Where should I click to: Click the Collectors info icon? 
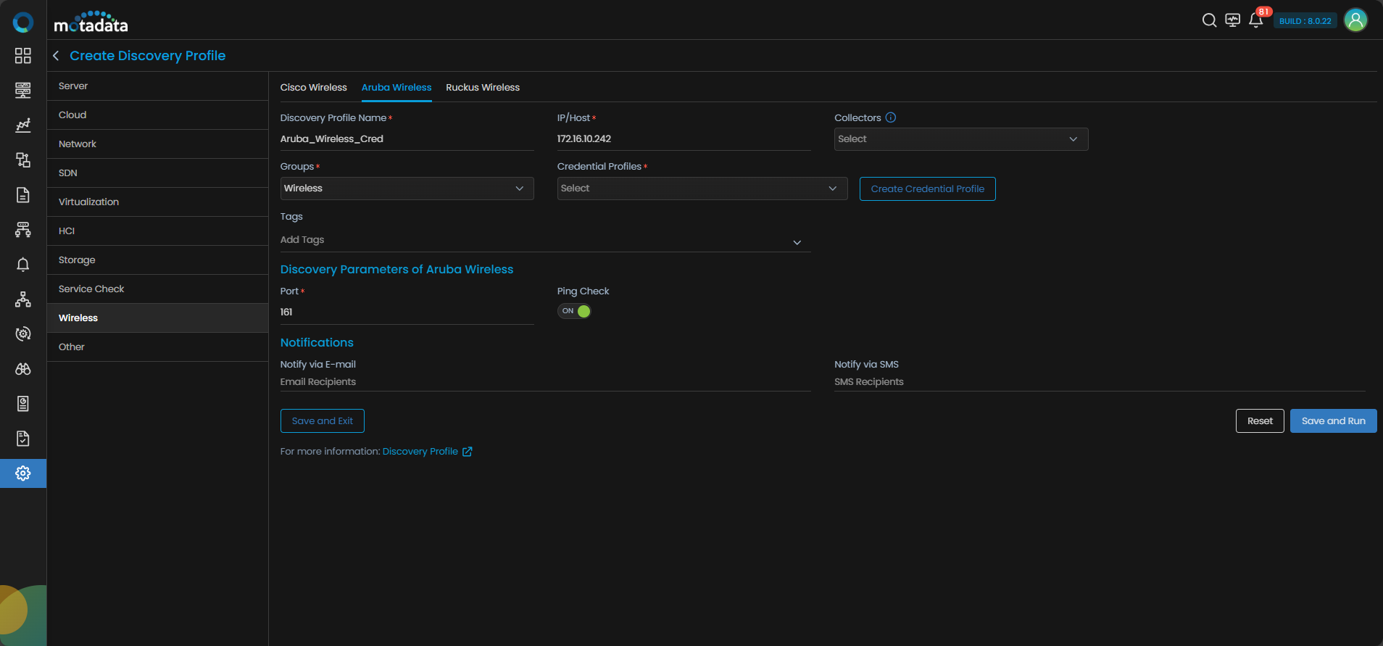point(891,117)
